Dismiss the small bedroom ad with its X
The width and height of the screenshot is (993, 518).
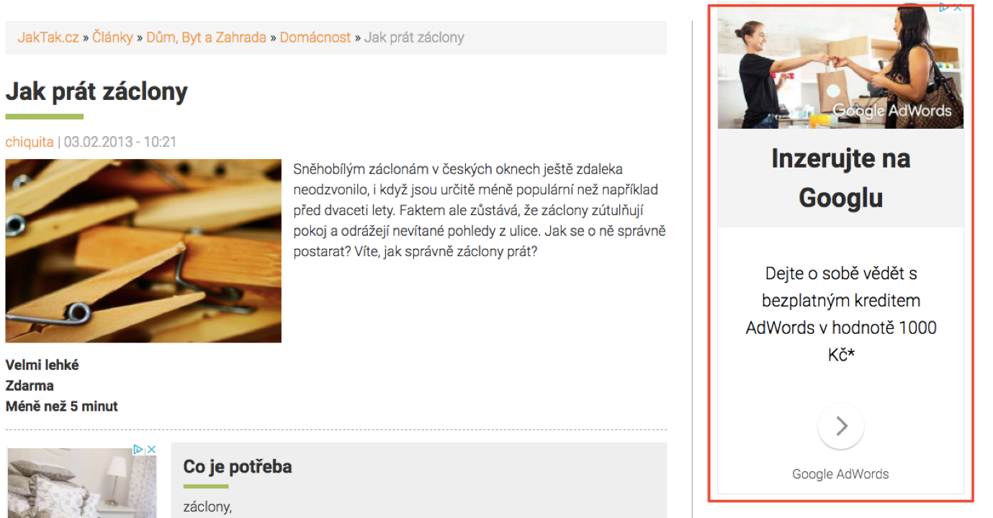click(151, 450)
